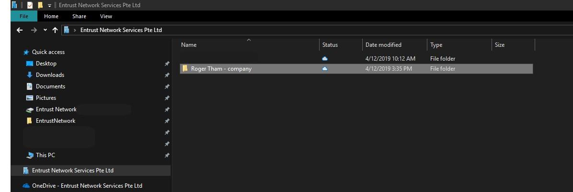Click the OneDrive cloud icon in sidebar
Image resolution: width=573 pixels, height=192 pixels.
(26, 185)
